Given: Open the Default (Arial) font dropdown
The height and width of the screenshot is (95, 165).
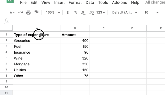Looking at the screenshot, I should tap(125, 13).
